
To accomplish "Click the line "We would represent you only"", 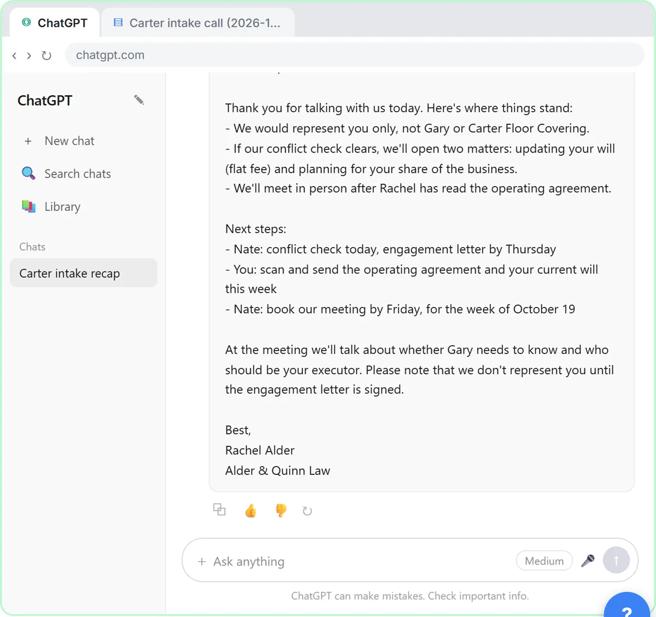I will point(407,129).
